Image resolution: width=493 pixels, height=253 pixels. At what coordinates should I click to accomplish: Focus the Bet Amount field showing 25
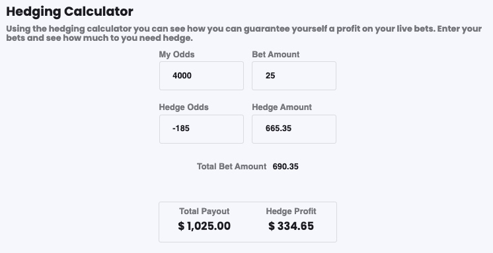point(294,76)
